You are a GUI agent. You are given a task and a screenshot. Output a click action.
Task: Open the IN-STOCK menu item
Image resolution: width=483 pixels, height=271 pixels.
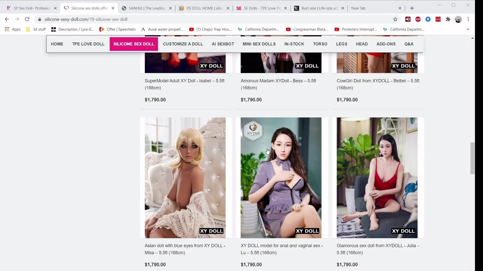(294, 44)
